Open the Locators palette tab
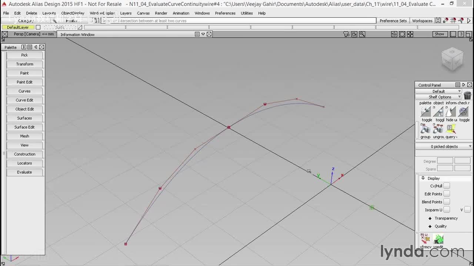The image size is (474, 266). click(24, 163)
